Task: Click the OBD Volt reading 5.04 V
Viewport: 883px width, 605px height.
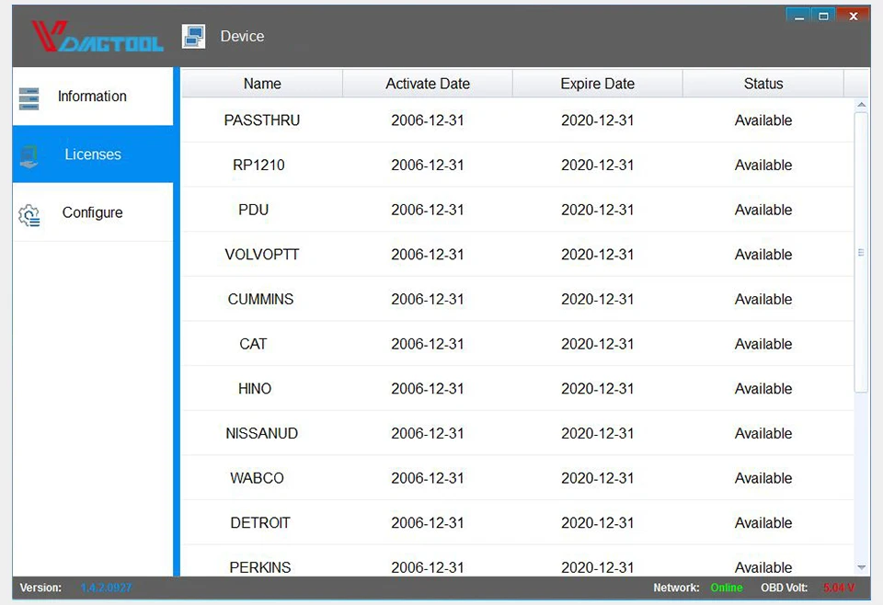Action: click(839, 588)
